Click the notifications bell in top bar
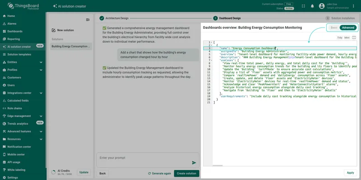This screenshot has width=361, height=180. pyautogui.click(x=312, y=6)
